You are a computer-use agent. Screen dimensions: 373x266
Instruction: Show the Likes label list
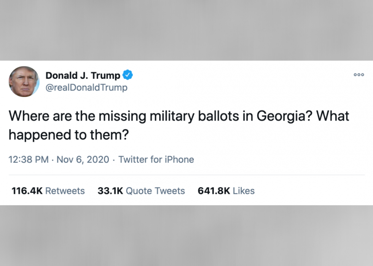pos(244,191)
